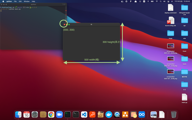Click the P icon in menu bar
The height and width of the screenshot is (120, 192).
[x=131, y=1]
